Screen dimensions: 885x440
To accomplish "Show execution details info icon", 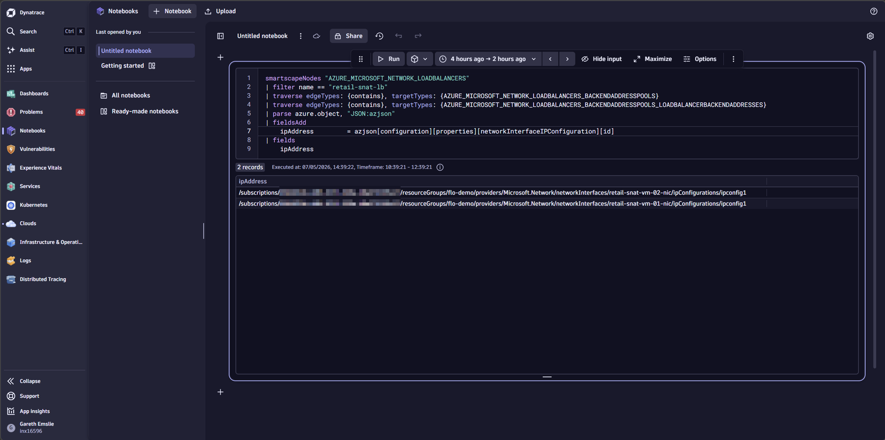I will 440,167.
